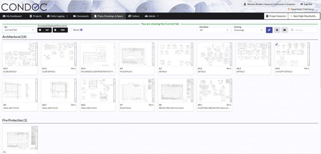The image size is (321, 154).
Task: Click the blue markup pen tool button
Action: pos(269,30)
